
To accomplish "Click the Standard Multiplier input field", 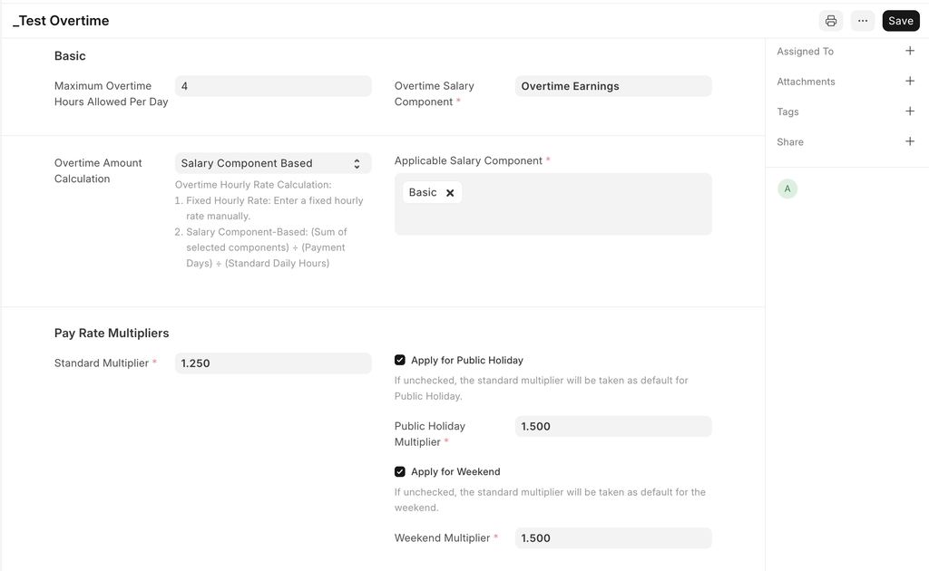I will (272, 363).
